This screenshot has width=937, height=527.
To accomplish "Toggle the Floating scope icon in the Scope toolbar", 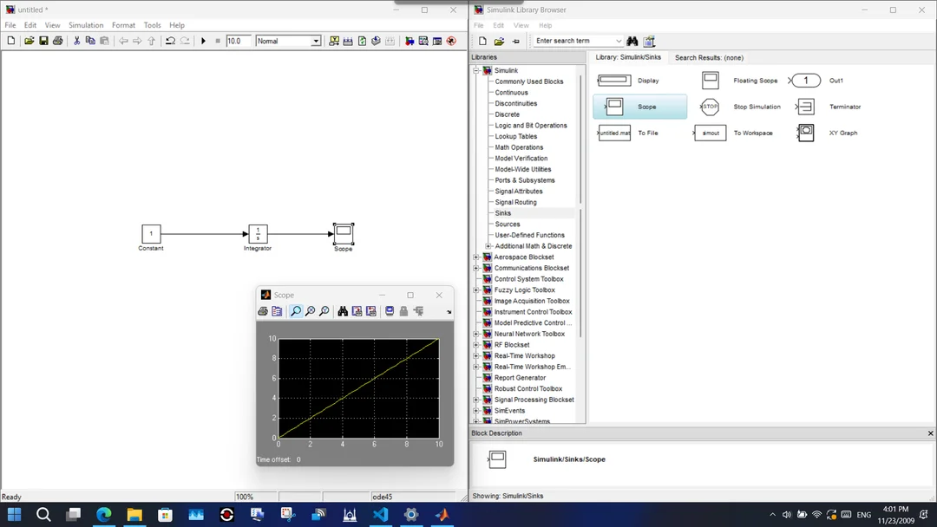I will [390, 311].
